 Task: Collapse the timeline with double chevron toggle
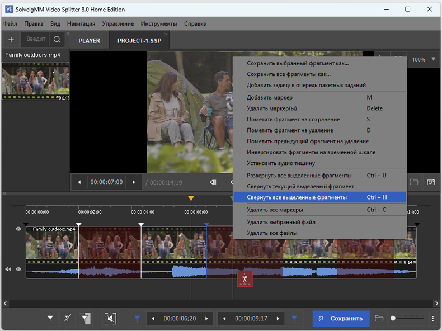[4, 193]
